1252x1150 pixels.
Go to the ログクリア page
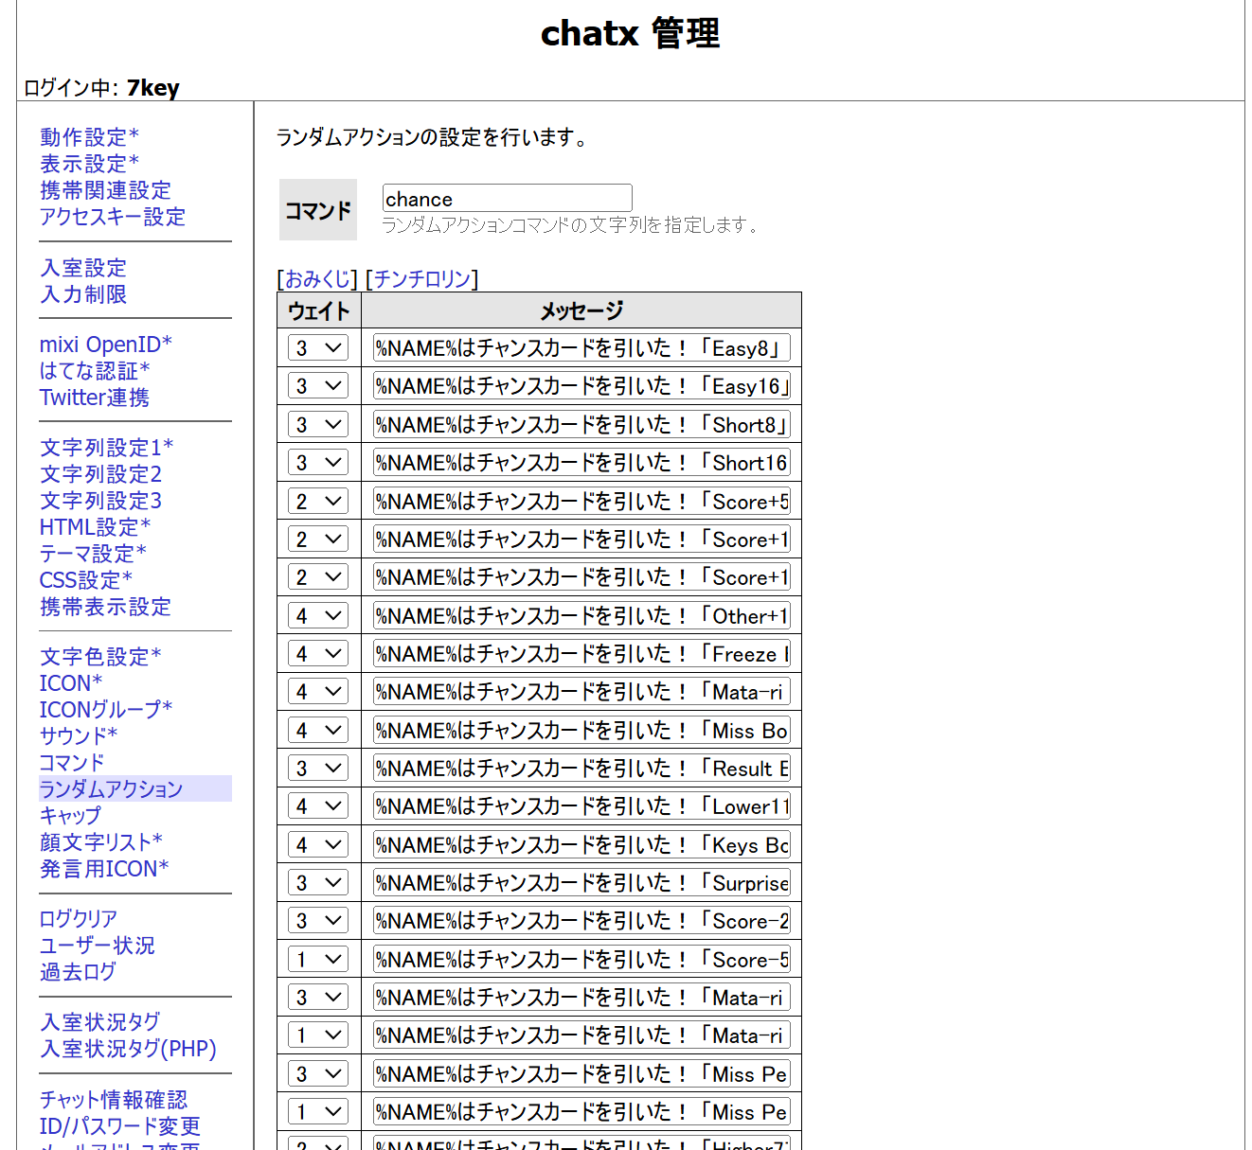click(79, 919)
